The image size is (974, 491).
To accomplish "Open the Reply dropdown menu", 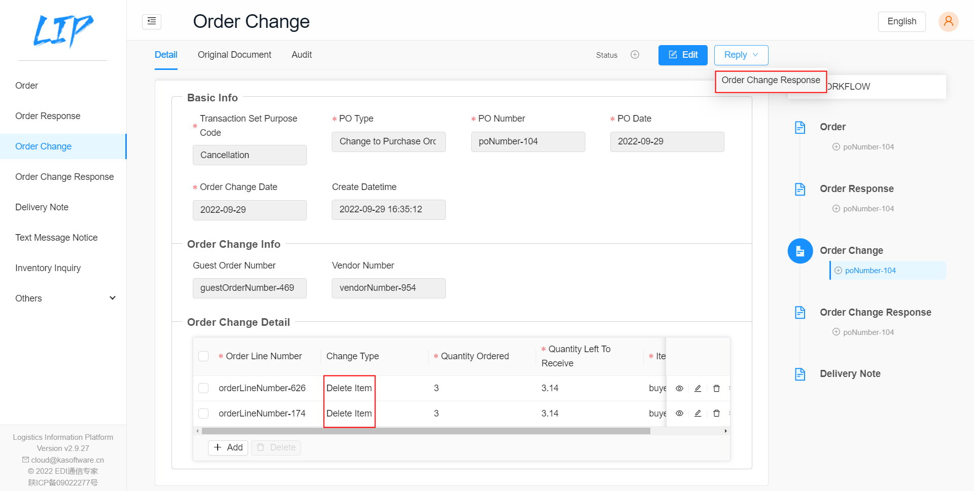I will pos(741,55).
